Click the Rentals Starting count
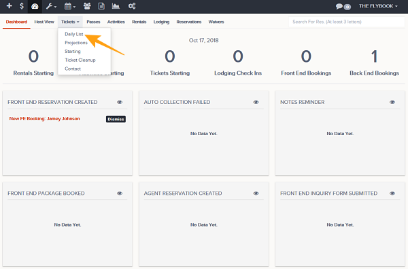This screenshot has height=269, width=408. coord(33,56)
